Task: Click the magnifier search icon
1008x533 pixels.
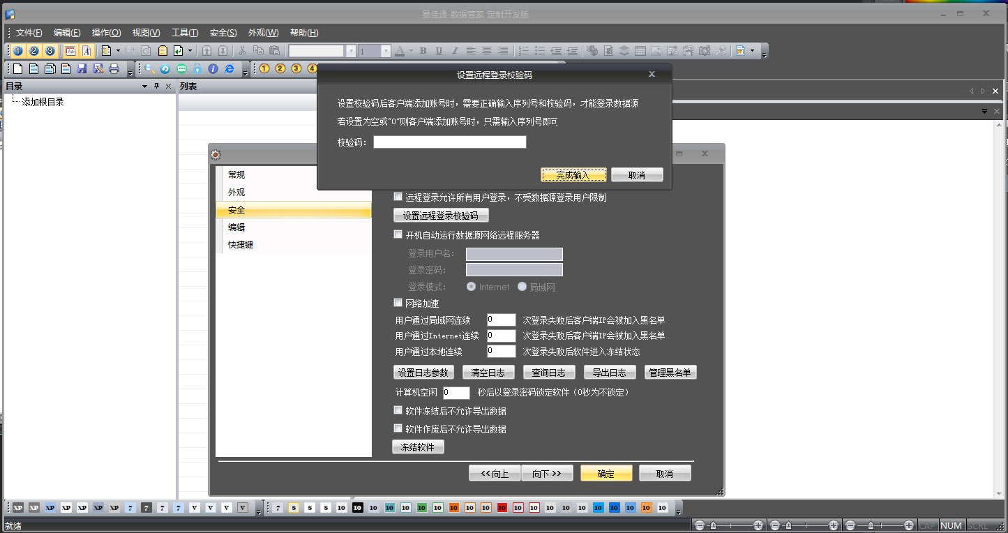Action: pos(149,69)
